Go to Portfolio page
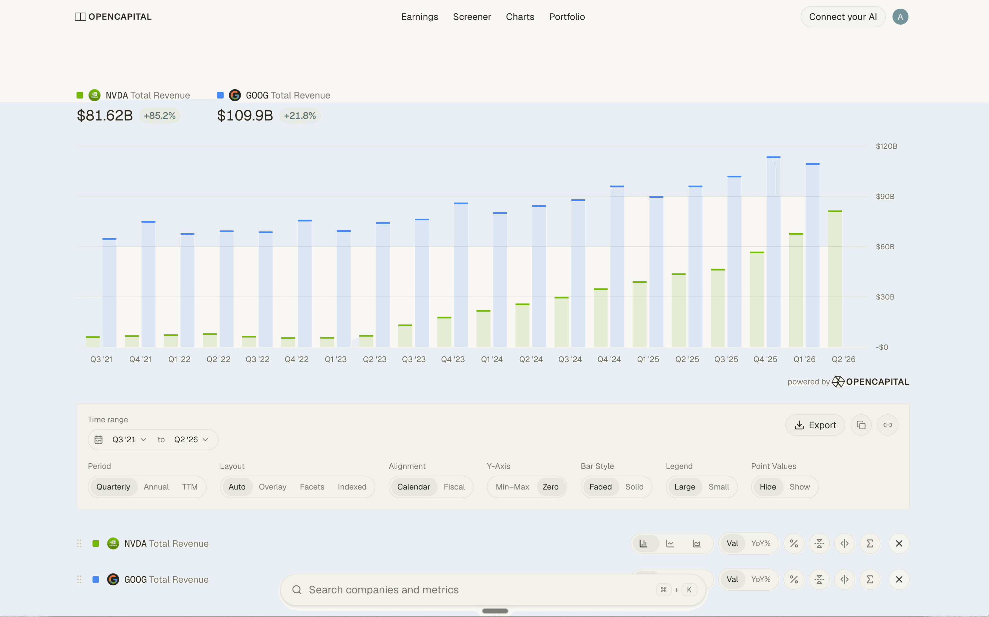The height and width of the screenshot is (617, 989). [567, 17]
